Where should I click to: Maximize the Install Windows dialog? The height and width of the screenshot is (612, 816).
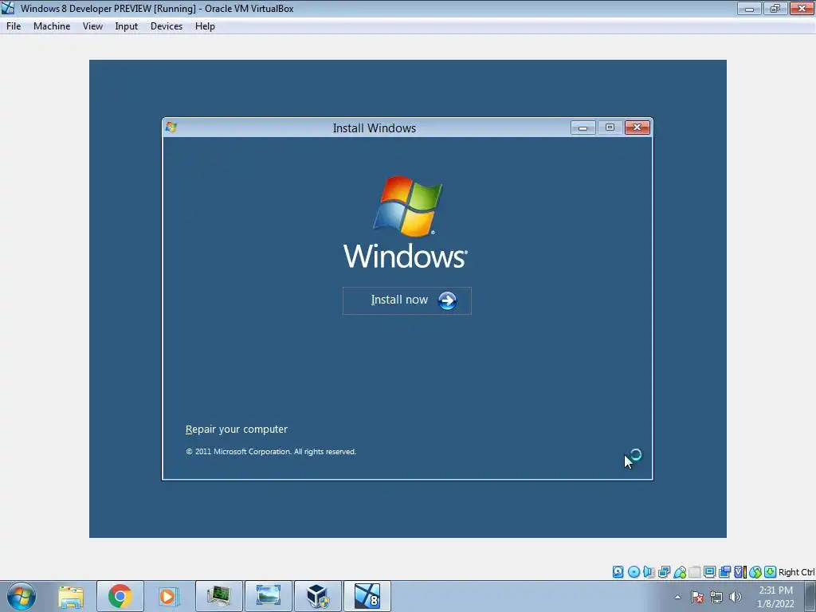click(610, 127)
